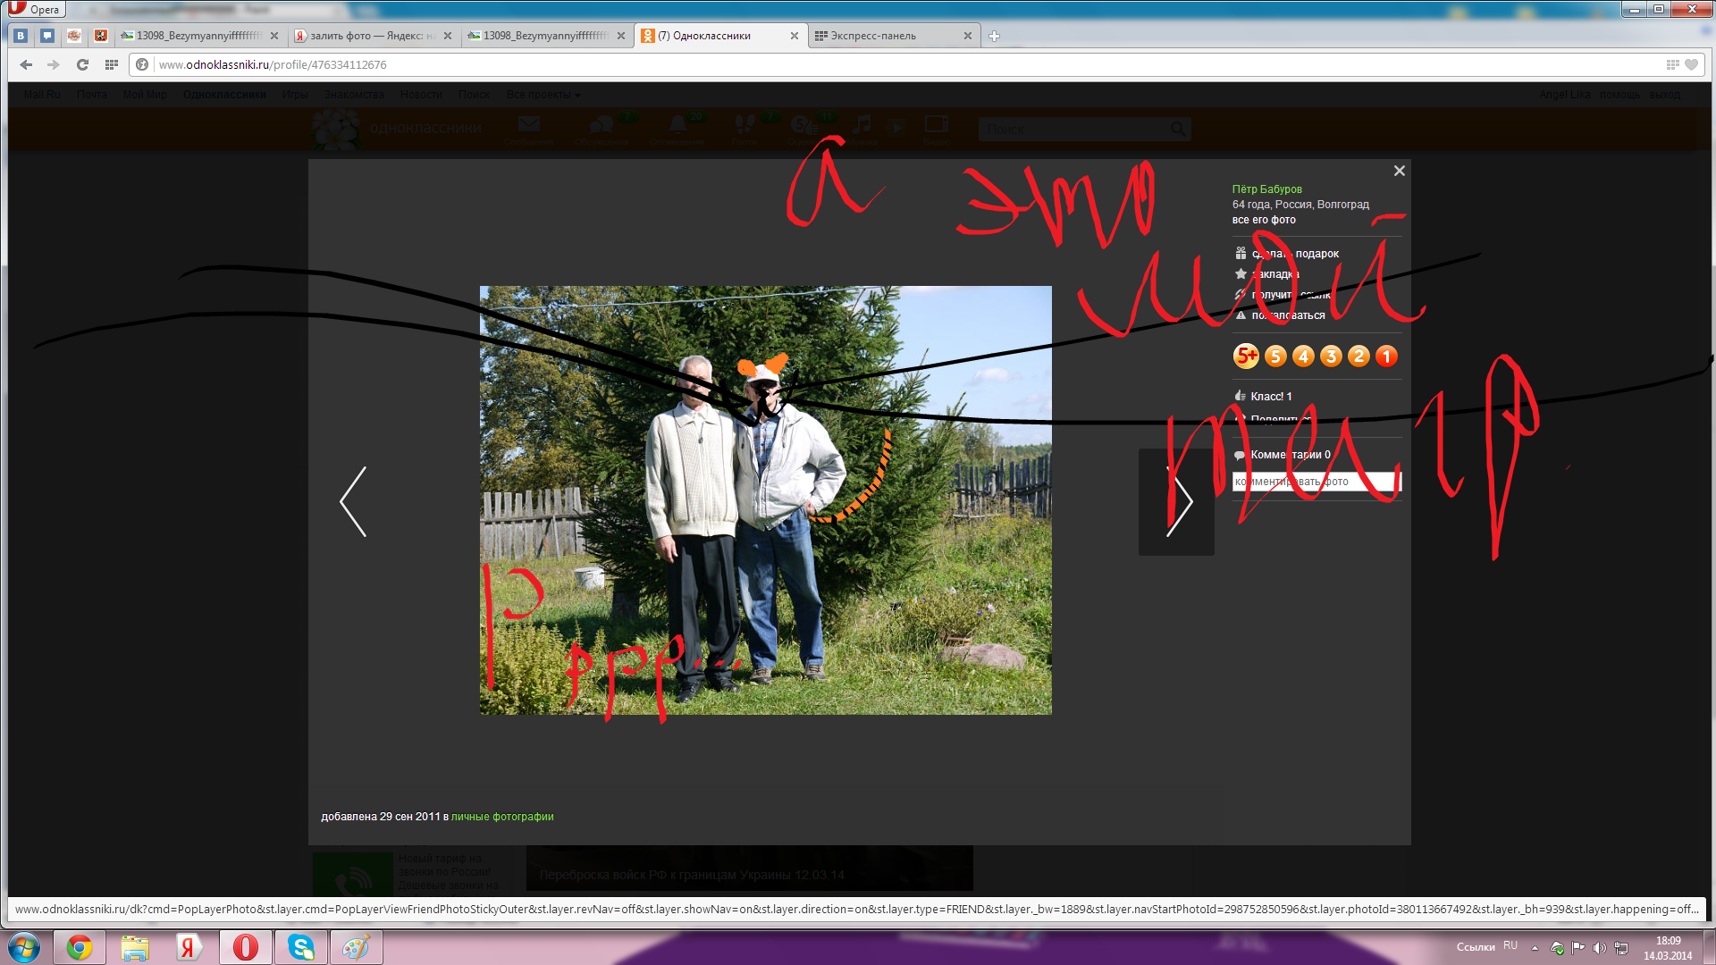The height and width of the screenshot is (965, 1716).
Task: Open Skype from the taskbar
Action: 301,947
